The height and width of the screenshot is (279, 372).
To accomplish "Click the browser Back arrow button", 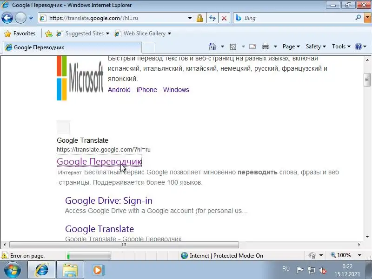I will [x=7, y=18].
